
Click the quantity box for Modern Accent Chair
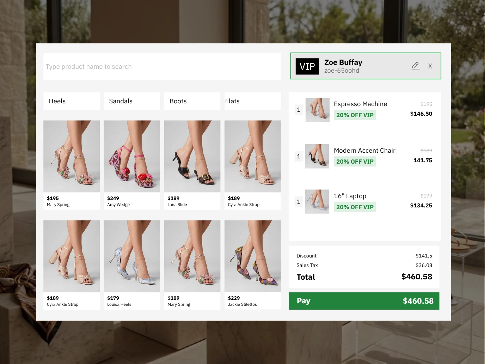299,156
